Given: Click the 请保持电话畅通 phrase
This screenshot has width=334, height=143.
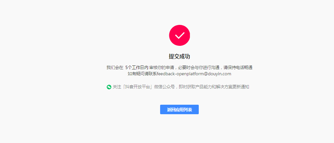Looking at the screenshot, I should [238, 68].
